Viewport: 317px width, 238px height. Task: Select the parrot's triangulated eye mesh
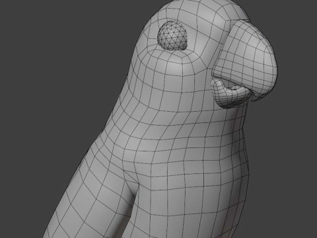[x=173, y=36]
